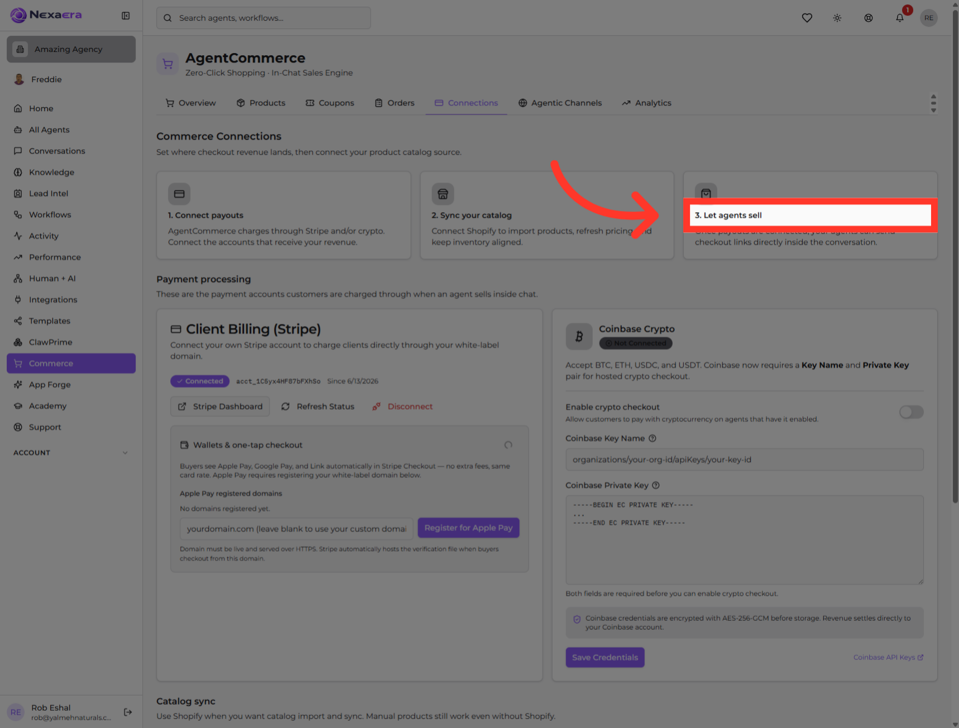Click Refresh Status
Image resolution: width=959 pixels, height=728 pixels.
[318, 406]
